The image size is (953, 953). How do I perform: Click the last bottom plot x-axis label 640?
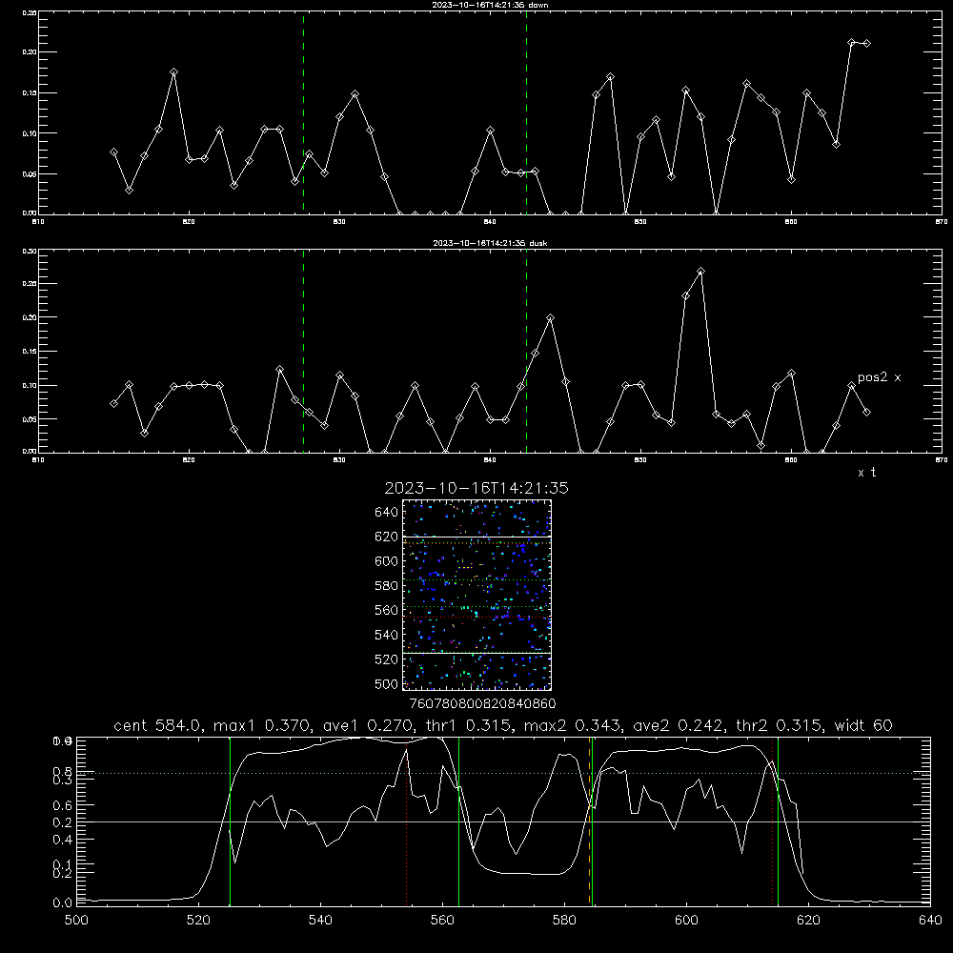pos(930,920)
